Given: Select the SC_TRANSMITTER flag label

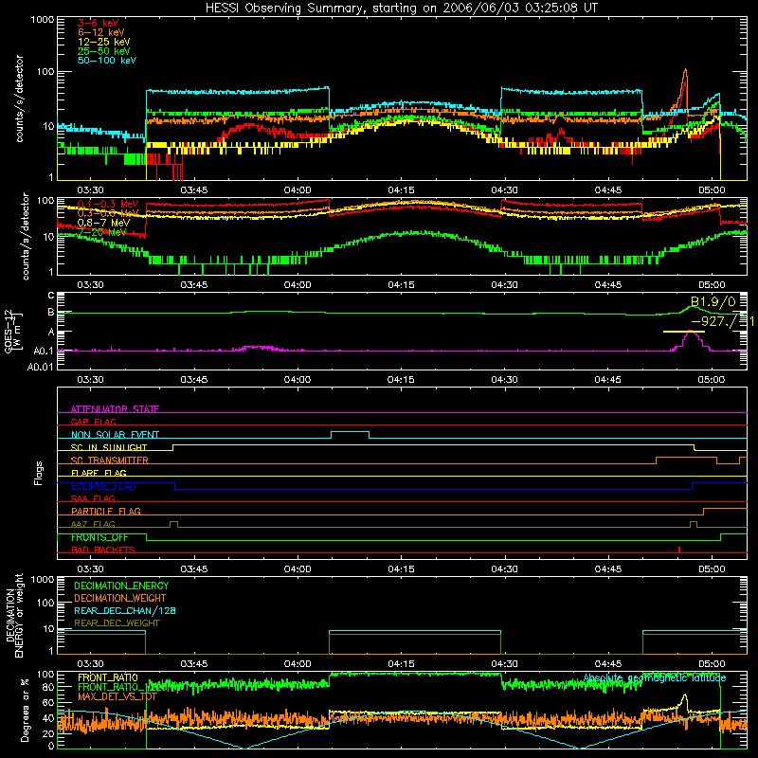Looking at the screenshot, I should pos(110,460).
